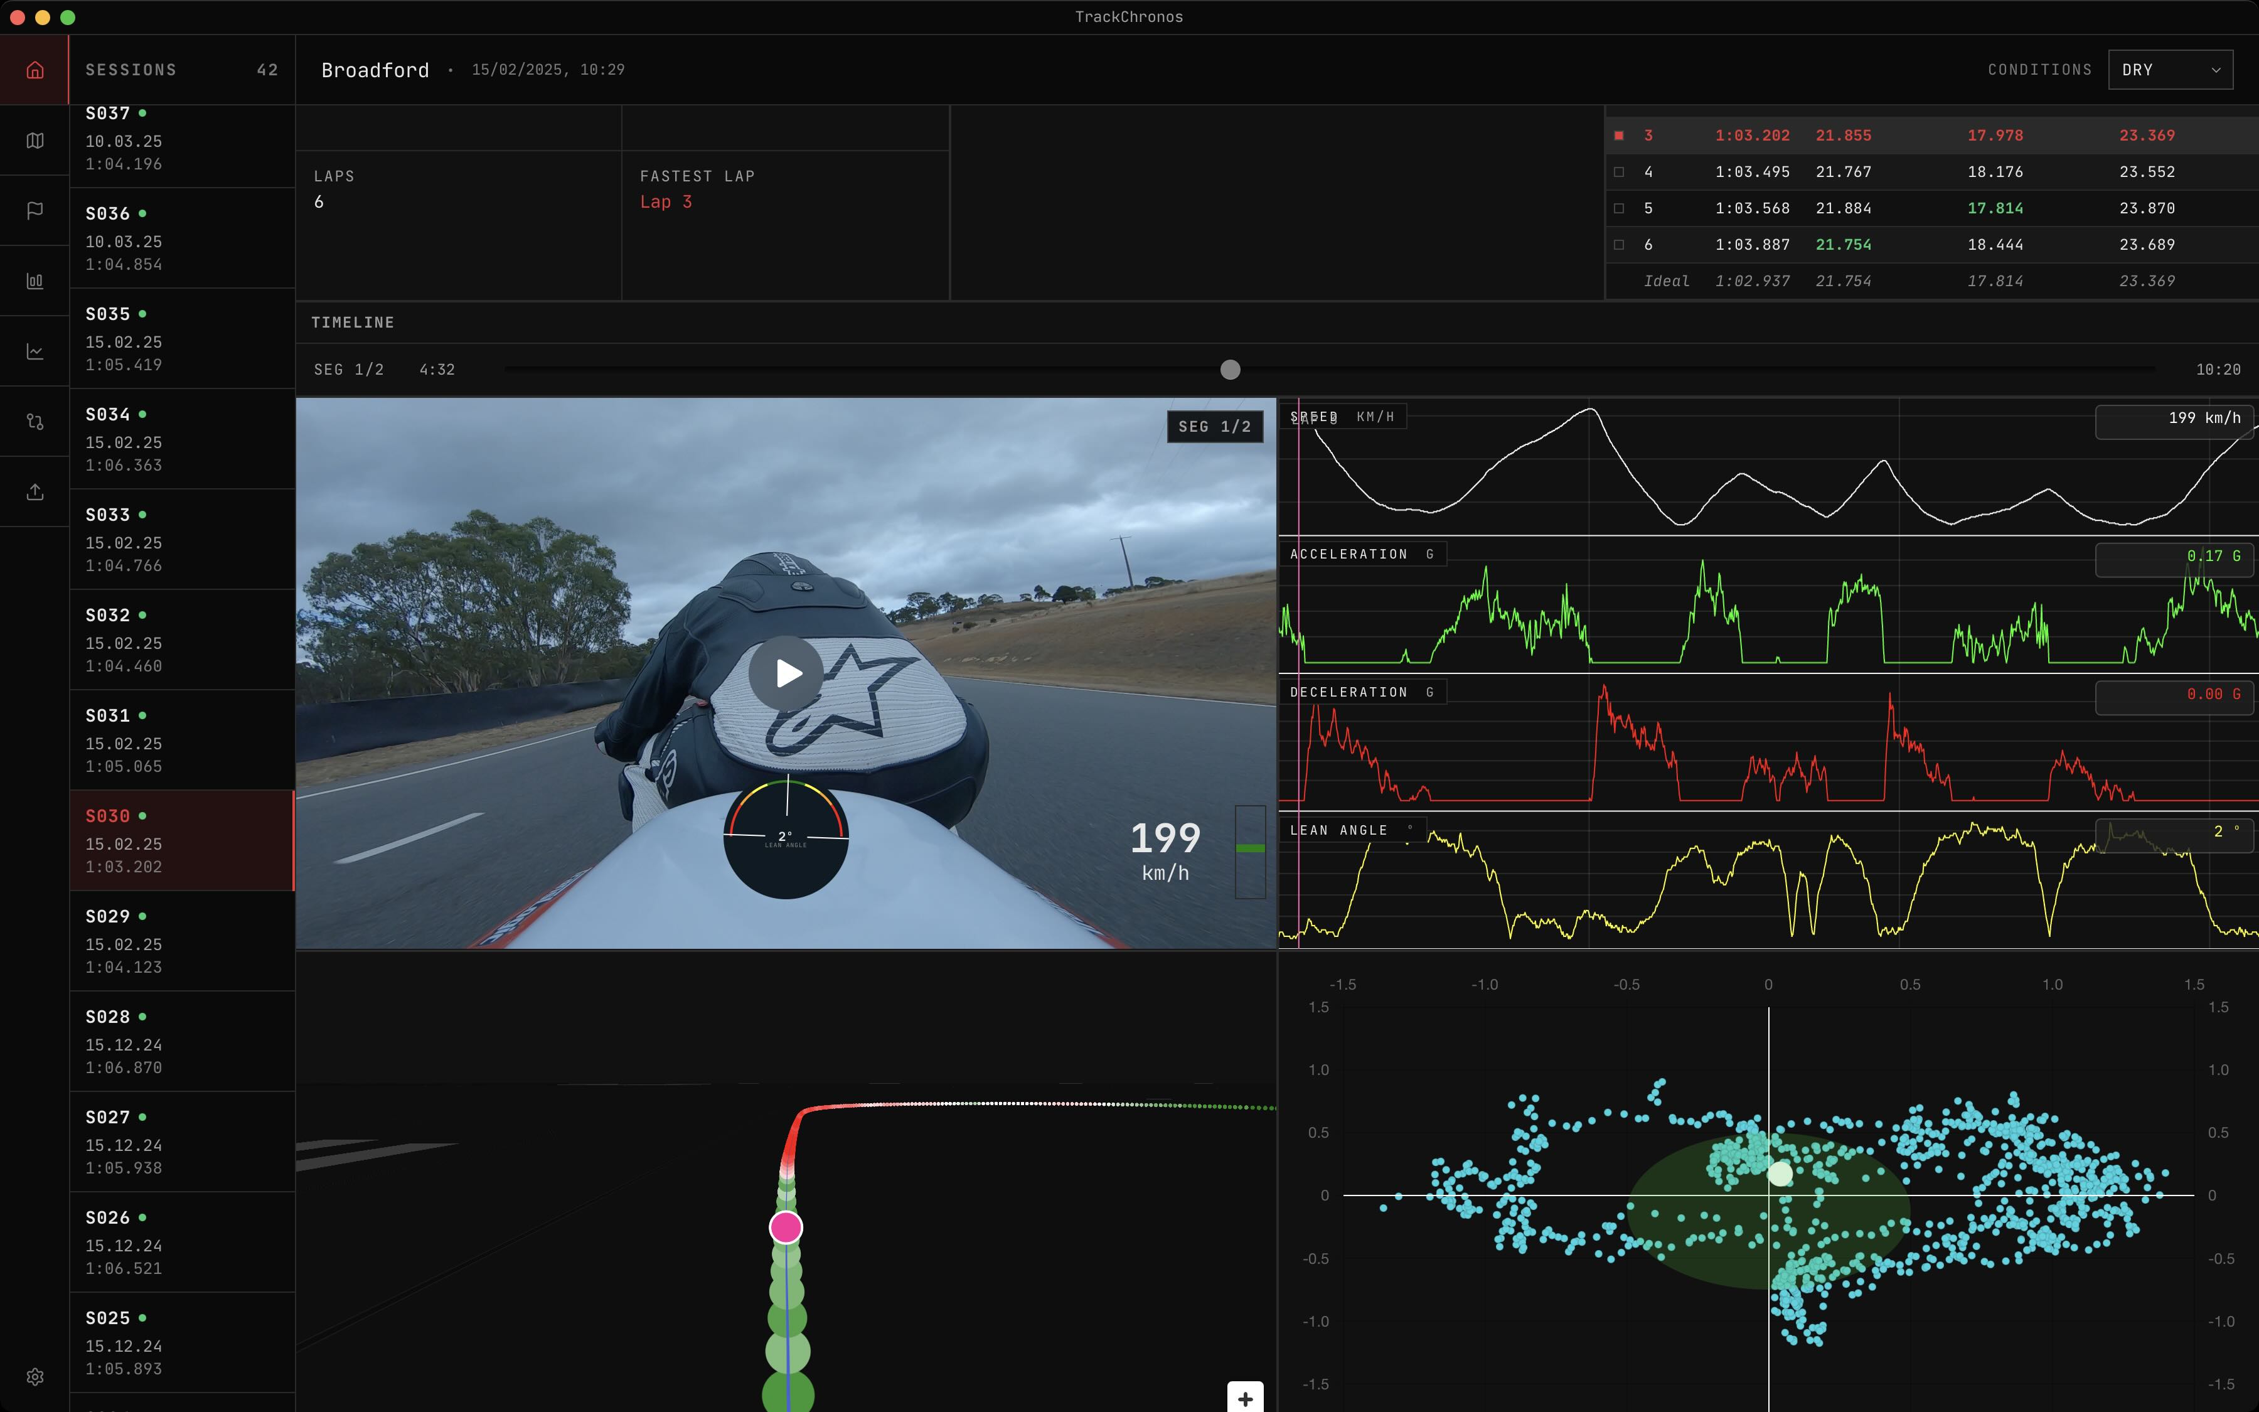Open the flag markers panel icon

(x=35, y=210)
